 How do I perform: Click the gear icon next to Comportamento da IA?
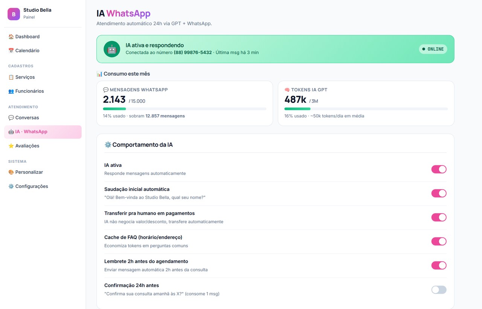point(108,145)
